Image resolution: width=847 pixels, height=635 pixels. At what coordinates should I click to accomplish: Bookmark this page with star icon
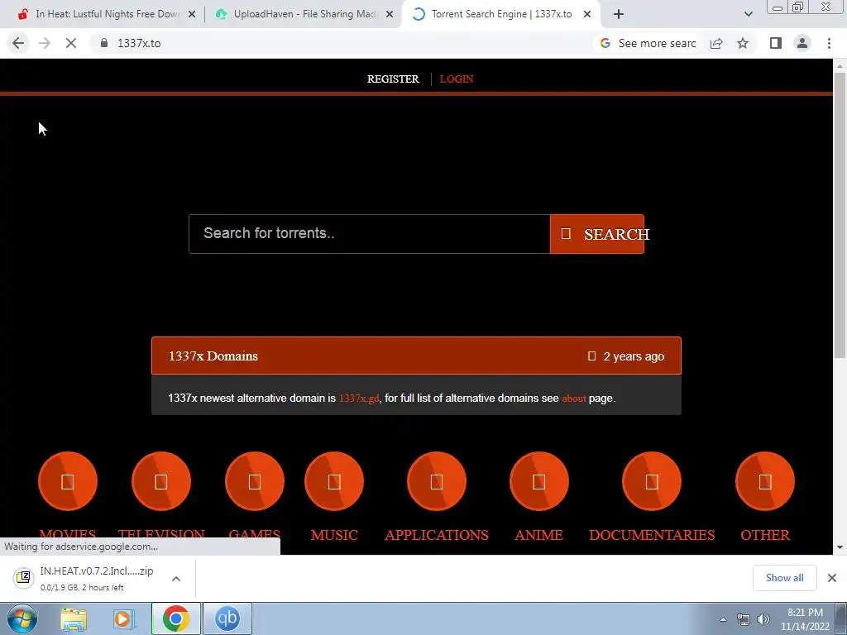pos(743,43)
